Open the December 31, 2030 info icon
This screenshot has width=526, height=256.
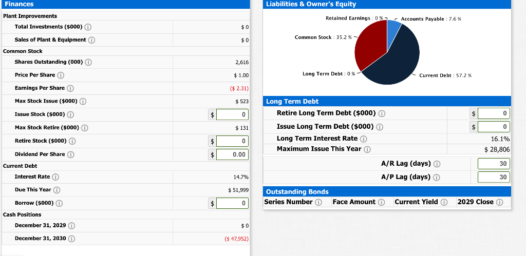[71, 239]
